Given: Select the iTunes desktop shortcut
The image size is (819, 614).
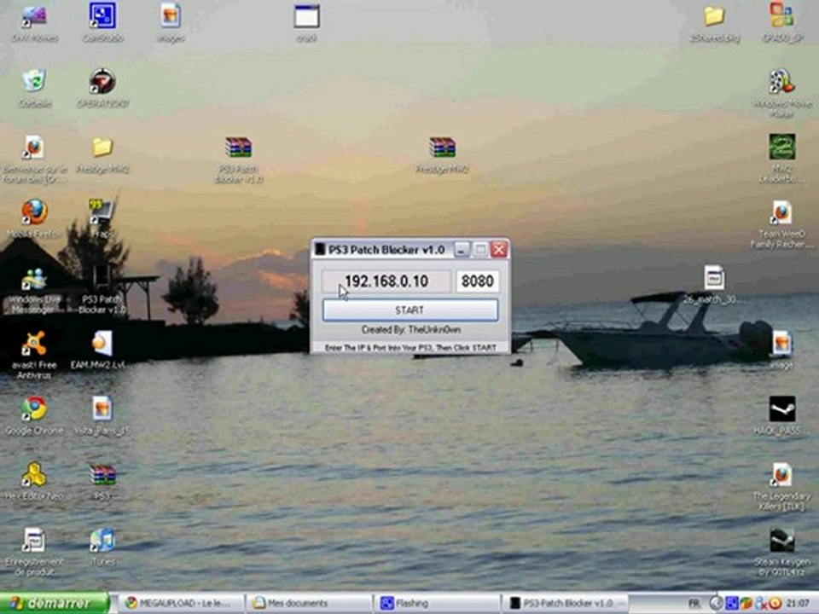Looking at the screenshot, I should coord(102,547).
